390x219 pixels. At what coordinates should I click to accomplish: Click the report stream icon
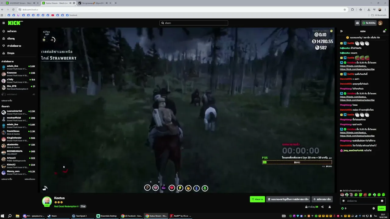click(329, 207)
